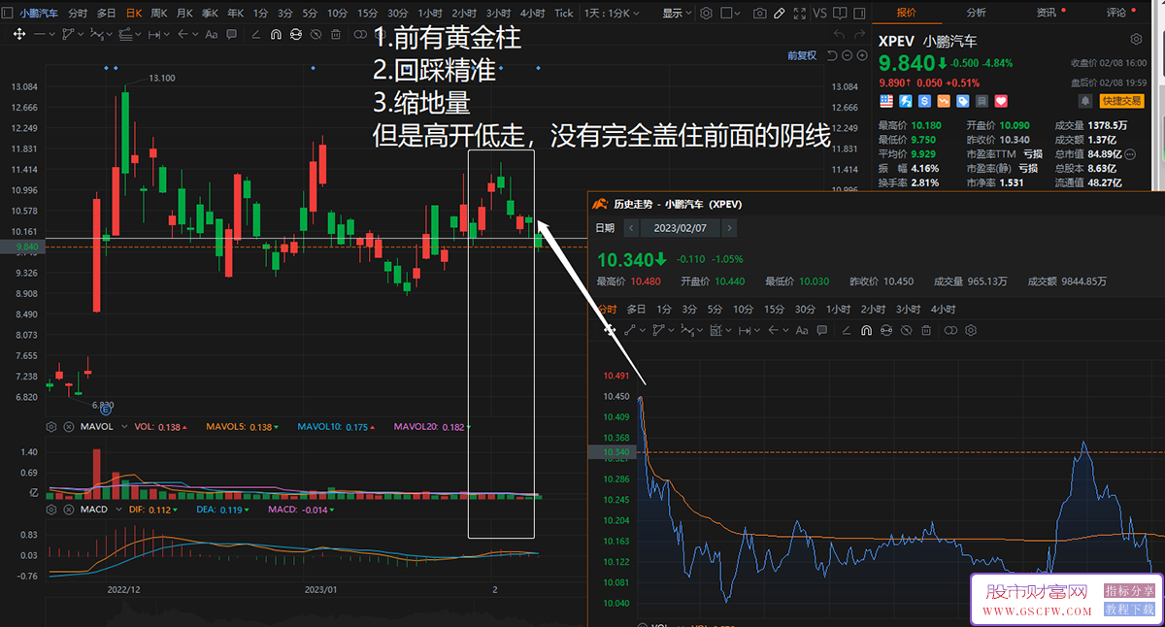
Task: Open settings gear in history window toolbar
Action: click(969, 330)
